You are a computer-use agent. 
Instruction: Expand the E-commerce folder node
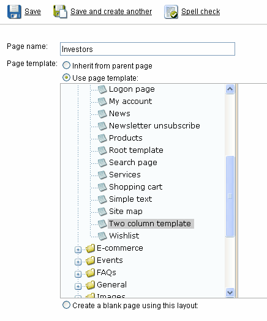pos(78,249)
